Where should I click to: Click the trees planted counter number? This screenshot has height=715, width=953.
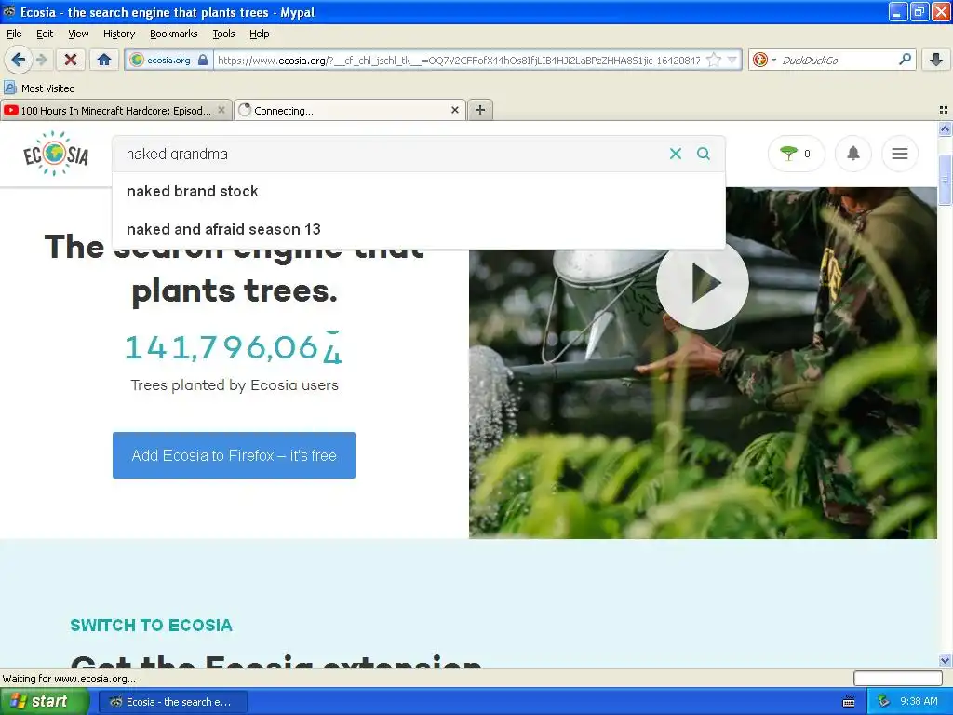point(234,348)
